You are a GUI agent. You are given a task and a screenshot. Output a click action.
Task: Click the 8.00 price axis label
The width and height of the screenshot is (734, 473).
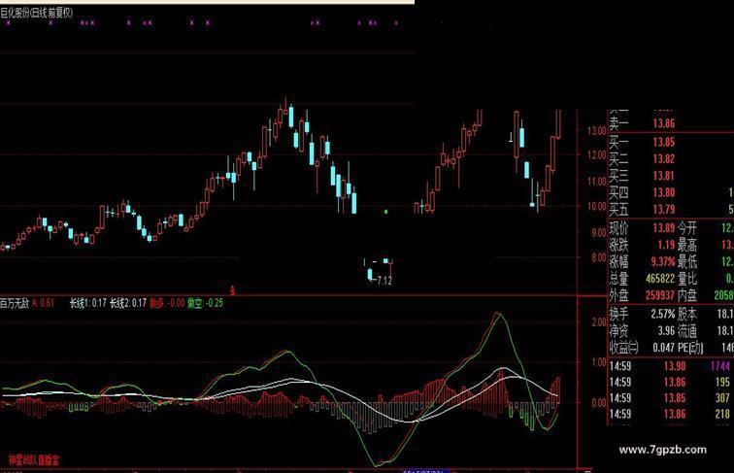coord(599,257)
